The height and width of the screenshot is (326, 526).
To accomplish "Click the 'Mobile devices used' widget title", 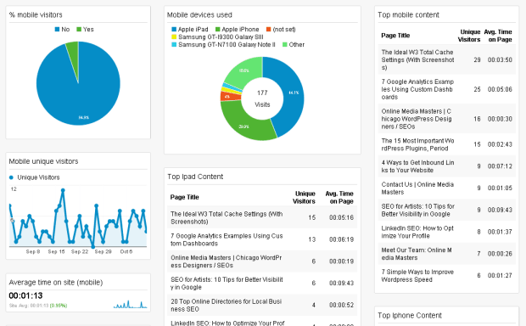I will coord(199,14).
